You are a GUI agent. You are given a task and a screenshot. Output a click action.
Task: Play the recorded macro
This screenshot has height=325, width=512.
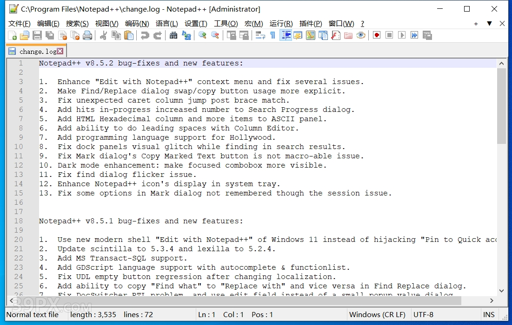click(401, 35)
